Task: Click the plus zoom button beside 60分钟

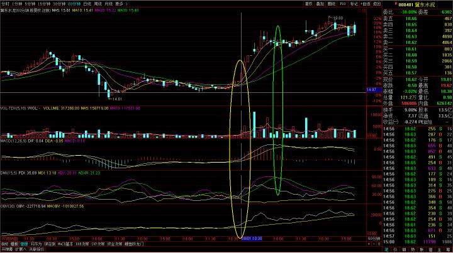Action: coord(369,244)
